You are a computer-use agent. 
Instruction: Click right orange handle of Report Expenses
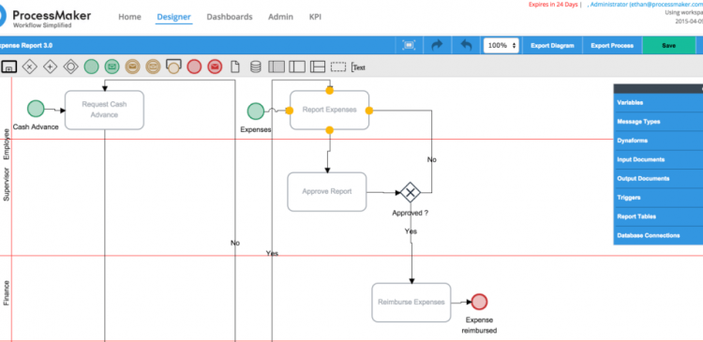[369, 111]
